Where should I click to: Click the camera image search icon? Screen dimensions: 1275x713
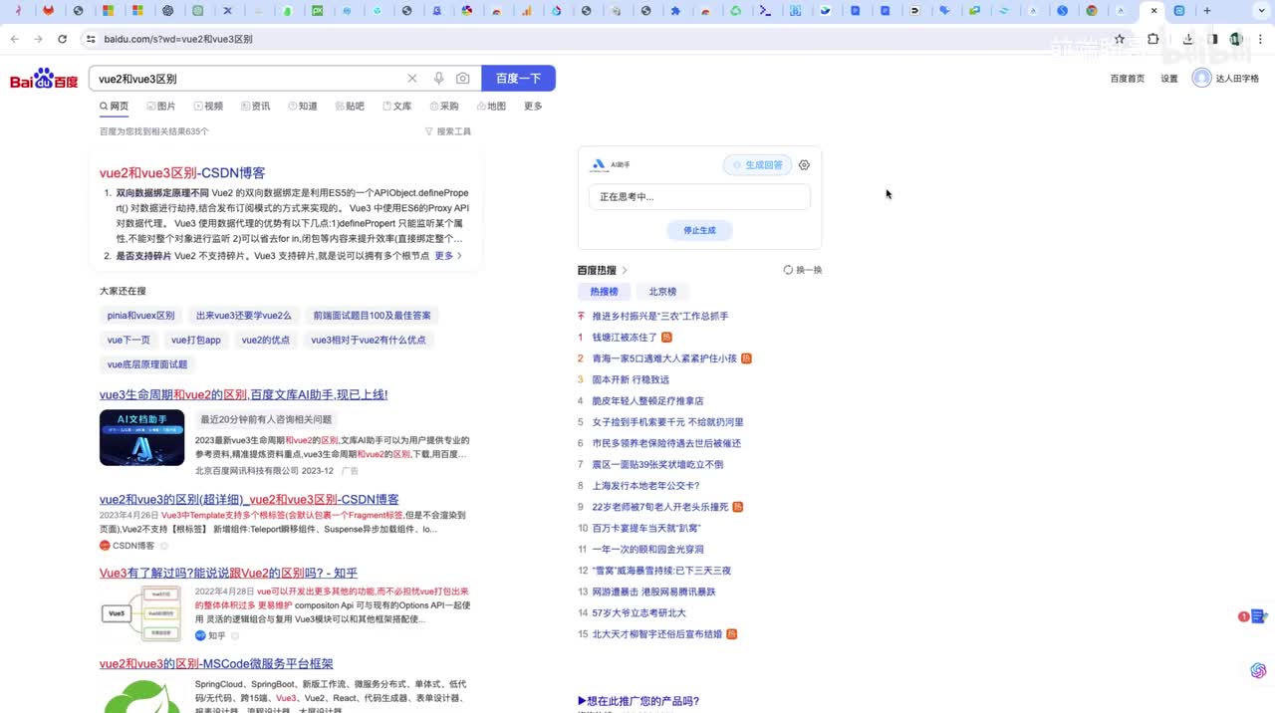[x=463, y=79]
